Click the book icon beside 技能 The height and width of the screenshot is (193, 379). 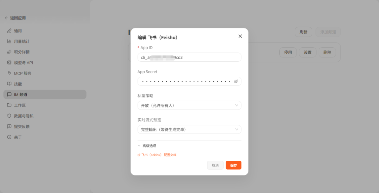(x=9, y=84)
